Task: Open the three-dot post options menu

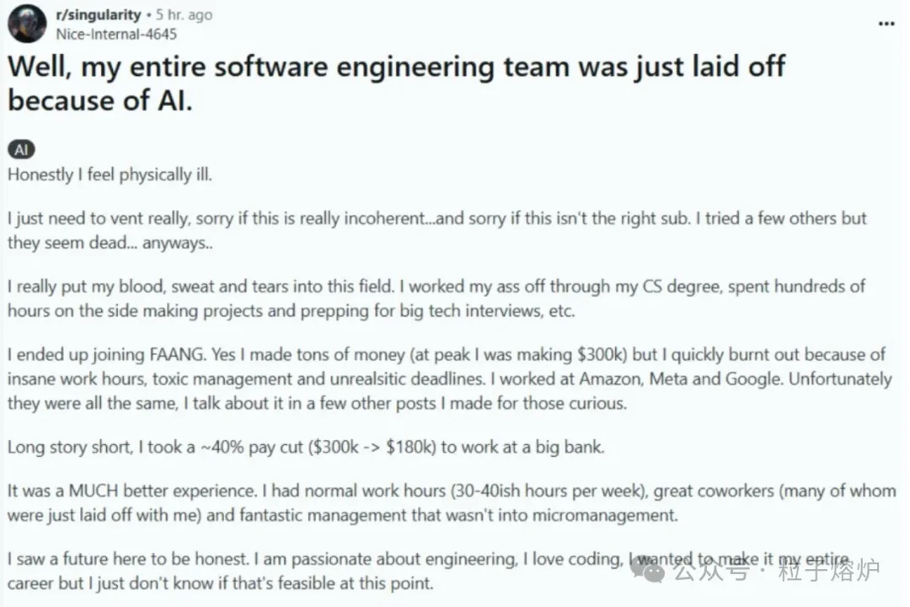Action: (x=886, y=24)
